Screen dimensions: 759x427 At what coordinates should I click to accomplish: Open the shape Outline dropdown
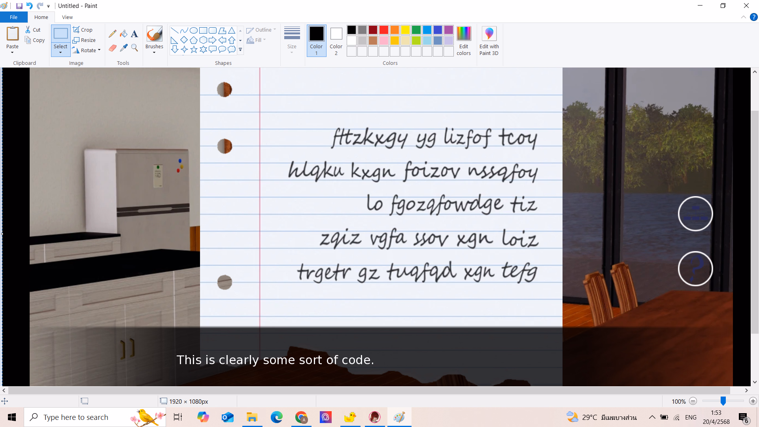click(x=261, y=30)
